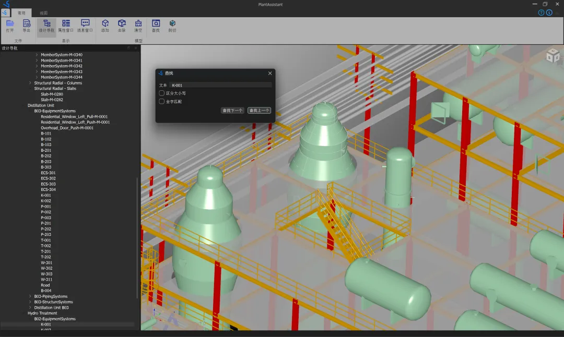The height and width of the screenshot is (337, 564).
Task: Open the 查找 (Find) tool in ribbon
Action: (156, 26)
